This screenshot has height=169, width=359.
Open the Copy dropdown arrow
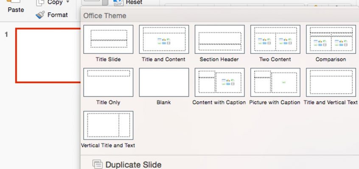[x=67, y=2]
